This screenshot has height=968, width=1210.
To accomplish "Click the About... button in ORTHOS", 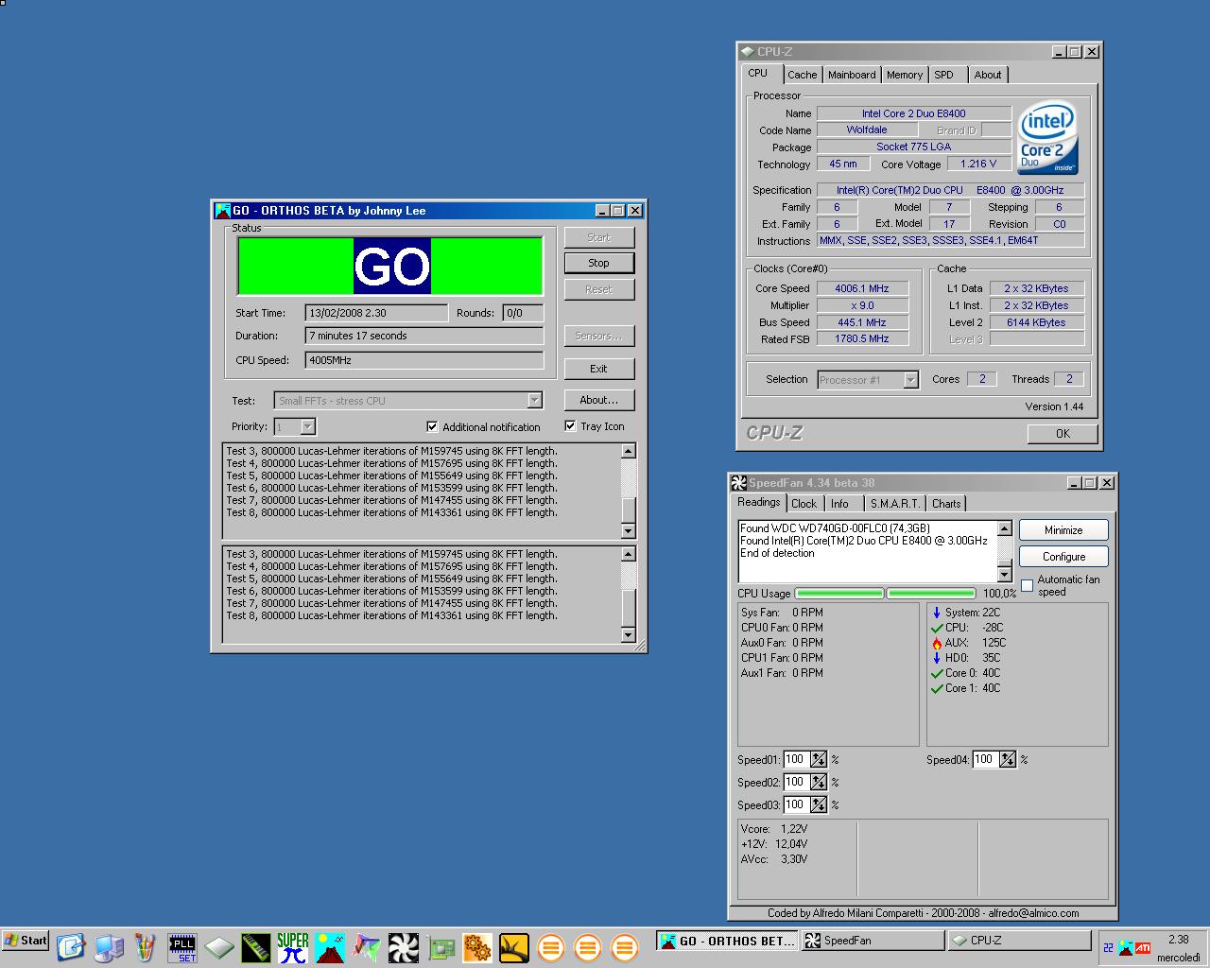I will click(598, 400).
